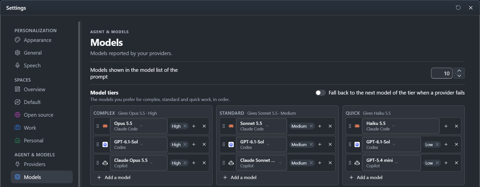This screenshot has height=187, width=480.
Task: Add a model to Standard tier
Action: (240, 177)
